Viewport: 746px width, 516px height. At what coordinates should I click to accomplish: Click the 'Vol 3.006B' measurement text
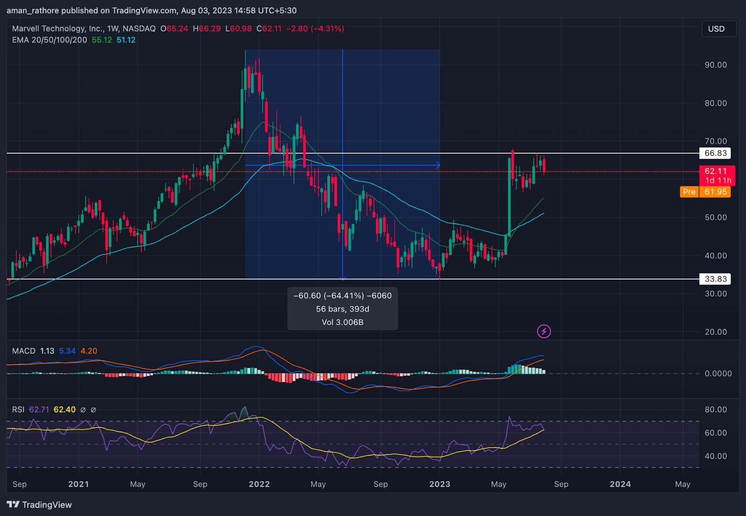[343, 322]
